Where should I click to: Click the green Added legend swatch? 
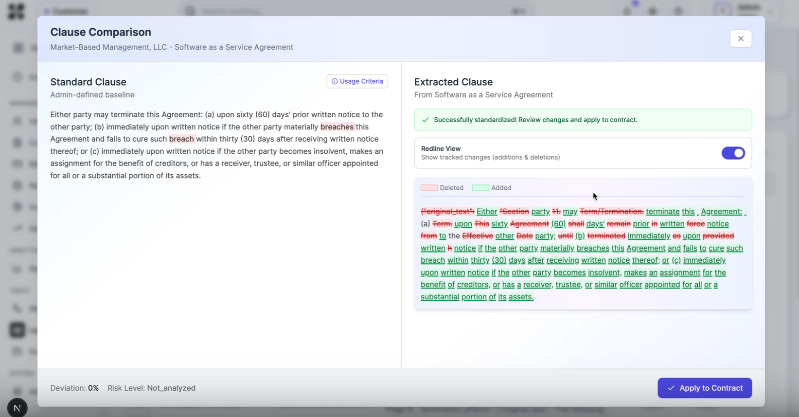pos(480,188)
